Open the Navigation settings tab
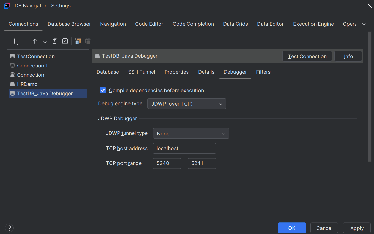Image resolution: width=374 pixels, height=234 pixels. coord(113,24)
